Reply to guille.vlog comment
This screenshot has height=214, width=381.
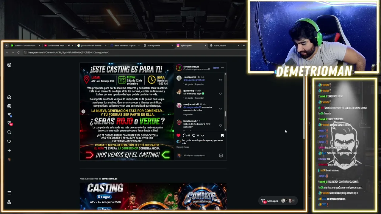tap(199, 98)
